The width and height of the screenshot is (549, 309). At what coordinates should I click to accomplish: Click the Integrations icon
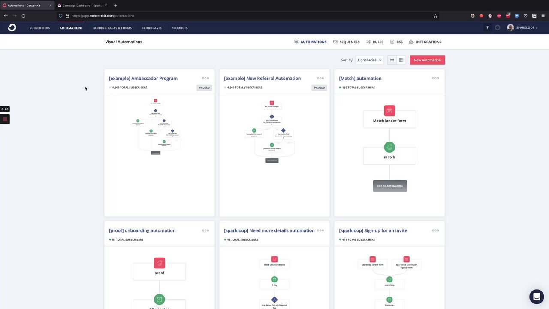[411, 42]
